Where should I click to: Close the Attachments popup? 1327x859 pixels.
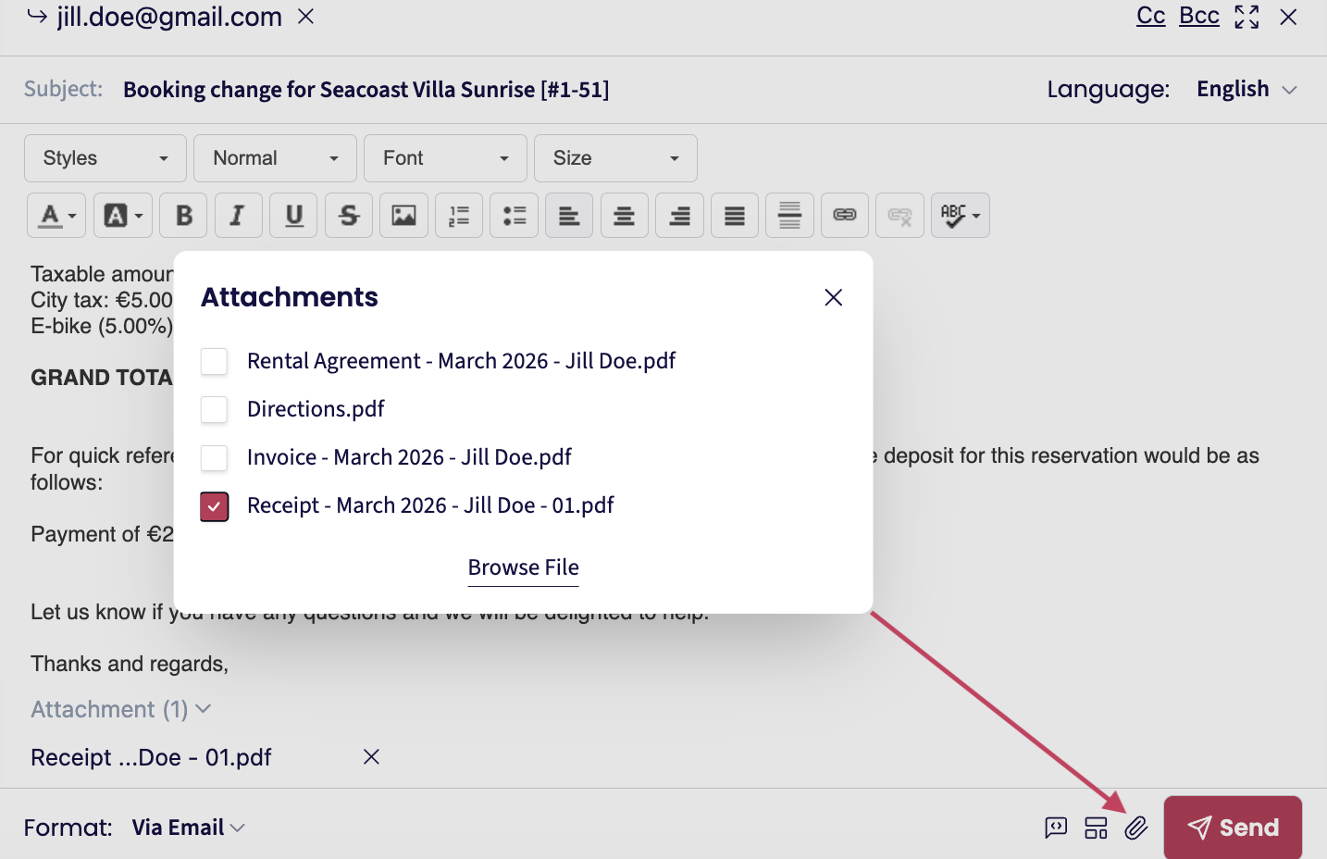coord(834,297)
